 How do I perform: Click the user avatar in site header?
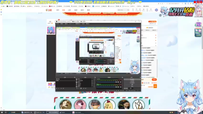pyautogui.click(x=156, y=10)
